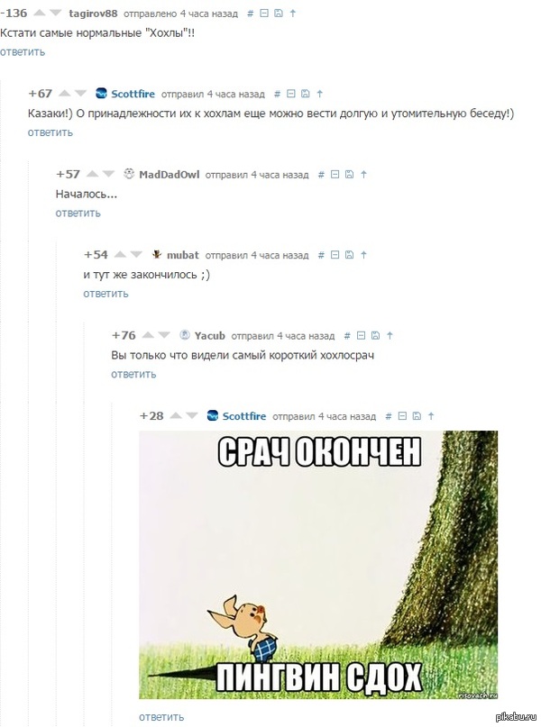541x727 pixels.
Task: Open mubat's avatar icon
Action: [x=157, y=255]
